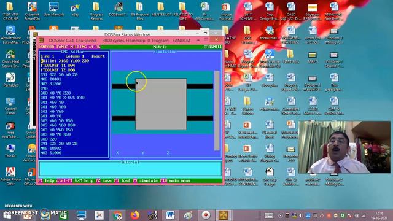393x221 pixels.
Task: Open the Cup Design Word document
Action: [269, 11]
